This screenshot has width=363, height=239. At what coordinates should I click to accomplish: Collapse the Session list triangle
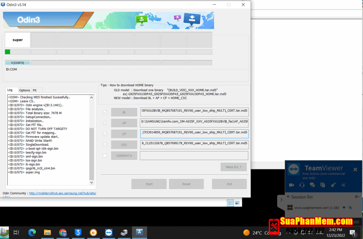tap(288, 197)
